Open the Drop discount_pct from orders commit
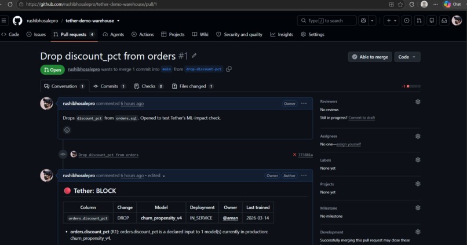The width and height of the screenshot is (467, 245). pos(108,155)
